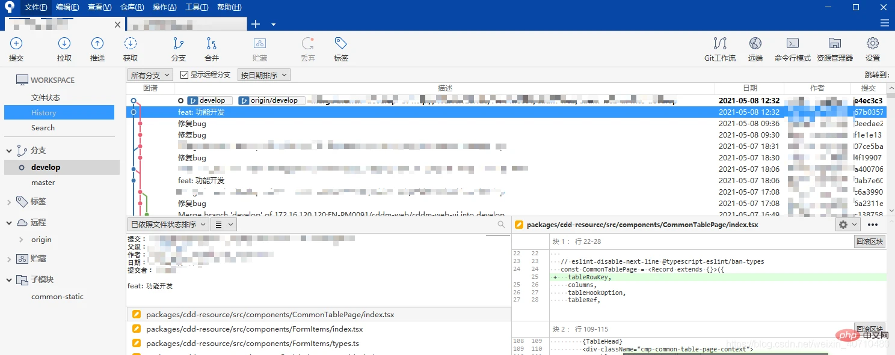Open 命令行模式 terminal icon

pyautogui.click(x=792, y=44)
